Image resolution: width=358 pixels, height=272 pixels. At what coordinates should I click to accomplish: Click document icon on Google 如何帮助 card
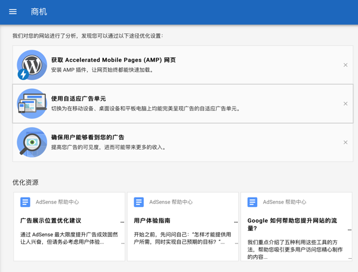point(252,202)
